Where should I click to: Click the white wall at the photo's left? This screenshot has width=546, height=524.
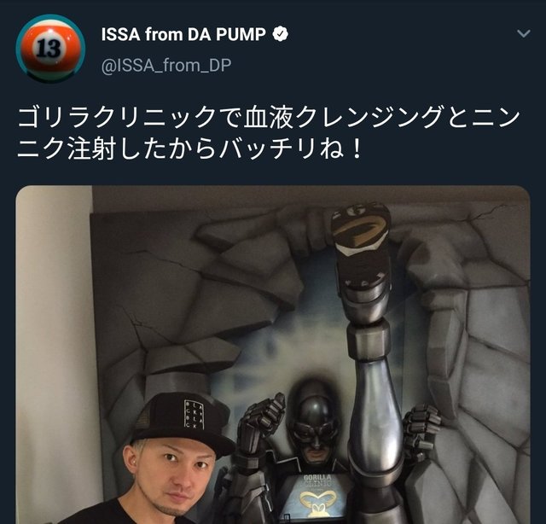point(54,348)
